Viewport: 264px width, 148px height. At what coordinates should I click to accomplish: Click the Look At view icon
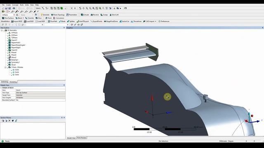[125, 8]
